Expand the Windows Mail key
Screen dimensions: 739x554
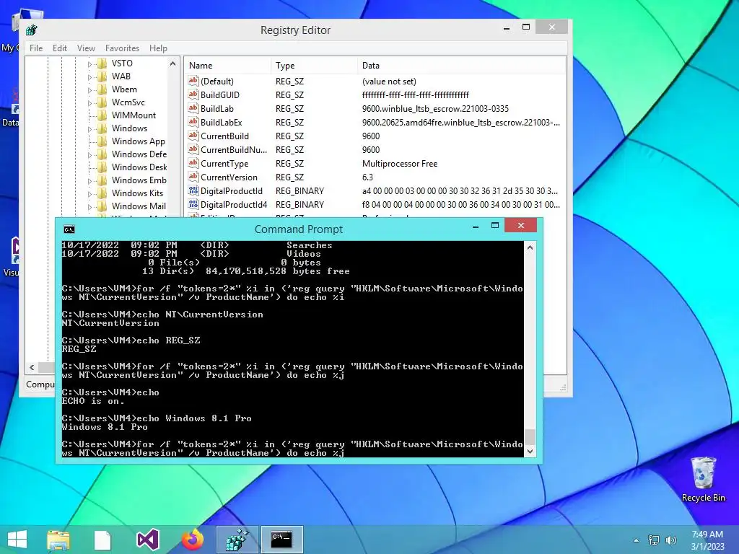pyautogui.click(x=89, y=206)
